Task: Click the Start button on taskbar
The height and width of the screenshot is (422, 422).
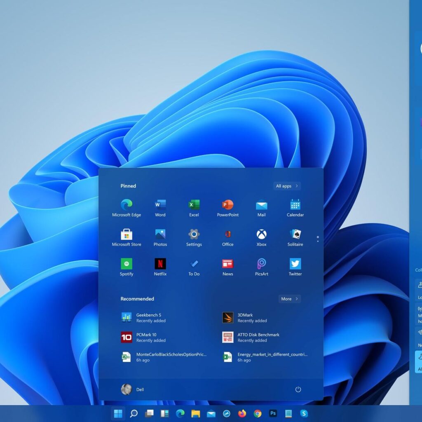Action: click(x=118, y=413)
